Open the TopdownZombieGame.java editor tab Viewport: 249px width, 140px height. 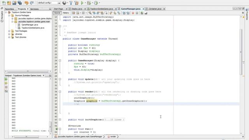click(x=102, y=9)
